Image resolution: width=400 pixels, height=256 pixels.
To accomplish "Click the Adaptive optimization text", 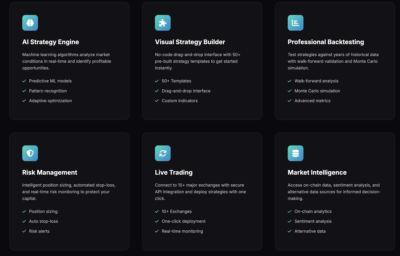I will tap(50, 101).
